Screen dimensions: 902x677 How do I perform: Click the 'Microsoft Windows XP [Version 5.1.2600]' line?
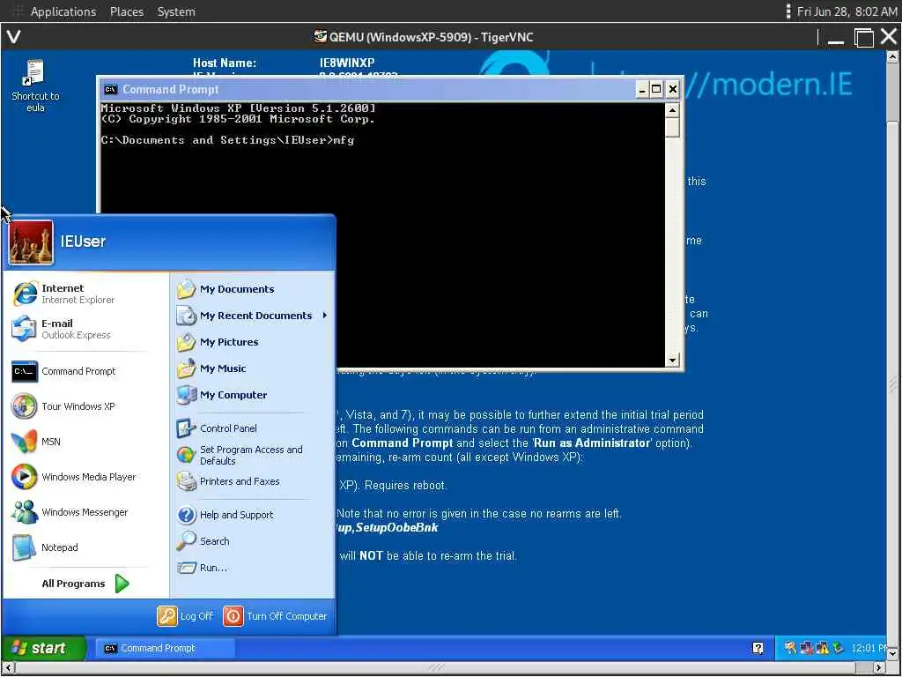(x=238, y=108)
